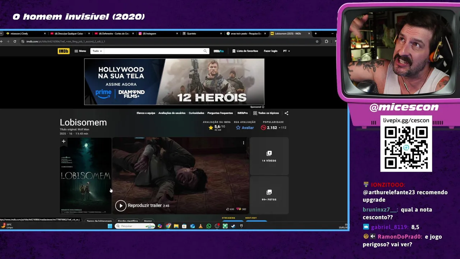
Task: Open Steam from the taskbar
Action: pos(233,226)
